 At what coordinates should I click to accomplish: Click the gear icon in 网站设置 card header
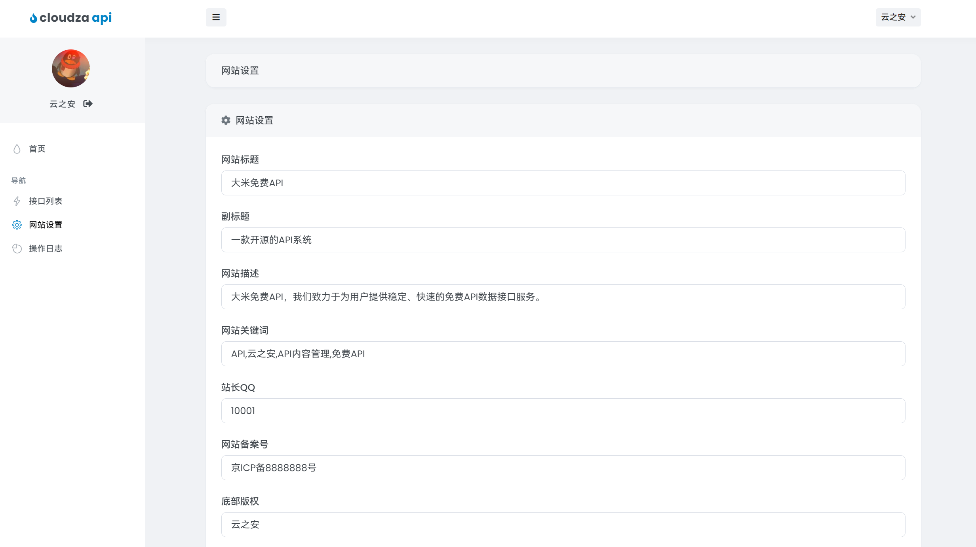[x=226, y=121]
